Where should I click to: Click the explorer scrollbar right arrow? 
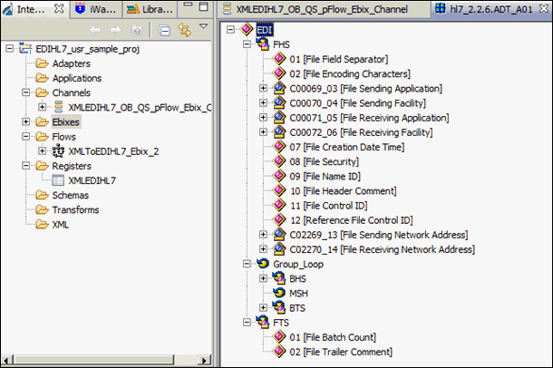[204, 360]
